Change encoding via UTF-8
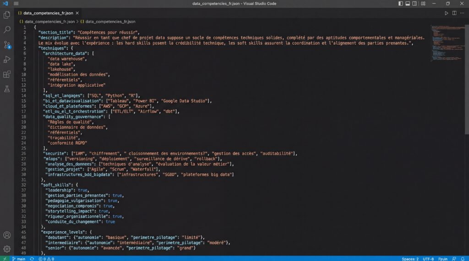The image size is (469, 261). point(428,259)
